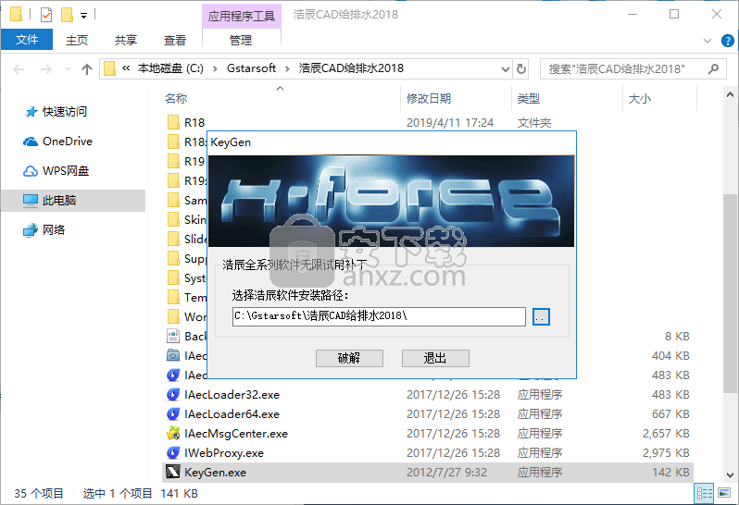The height and width of the screenshot is (505, 739).
Task: Click the Sup folder icon
Action: (x=173, y=258)
